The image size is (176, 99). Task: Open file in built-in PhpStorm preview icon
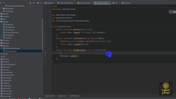[171, 12]
